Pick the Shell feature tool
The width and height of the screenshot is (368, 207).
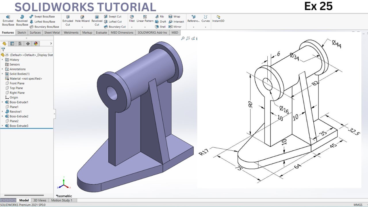[x=160, y=27]
